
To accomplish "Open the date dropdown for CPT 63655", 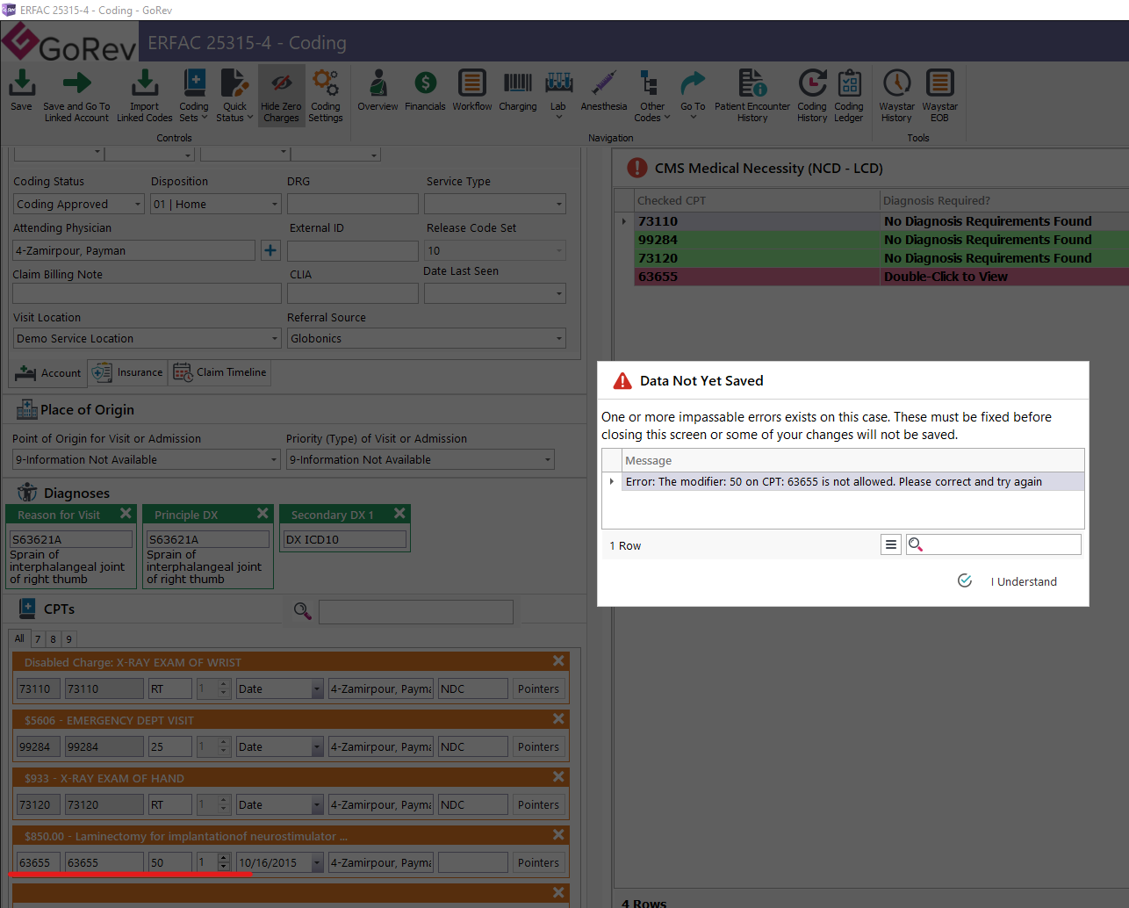I will (317, 862).
